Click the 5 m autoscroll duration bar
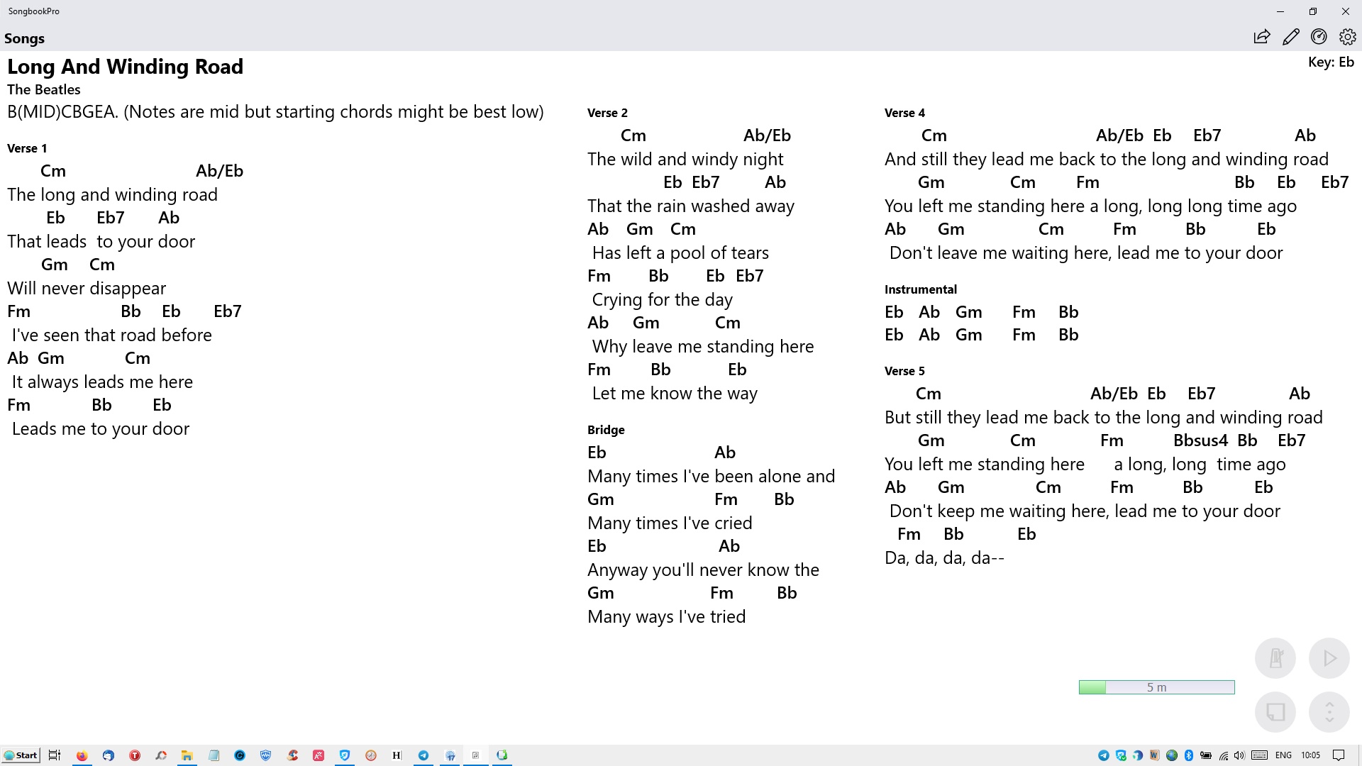The width and height of the screenshot is (1362, 766). (x=1156, y=687)
